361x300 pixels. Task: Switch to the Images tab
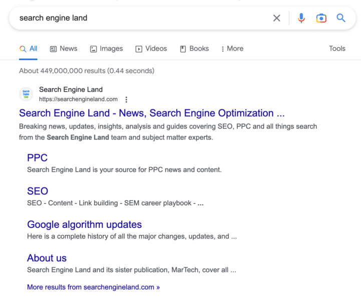(x=106, y=48)
